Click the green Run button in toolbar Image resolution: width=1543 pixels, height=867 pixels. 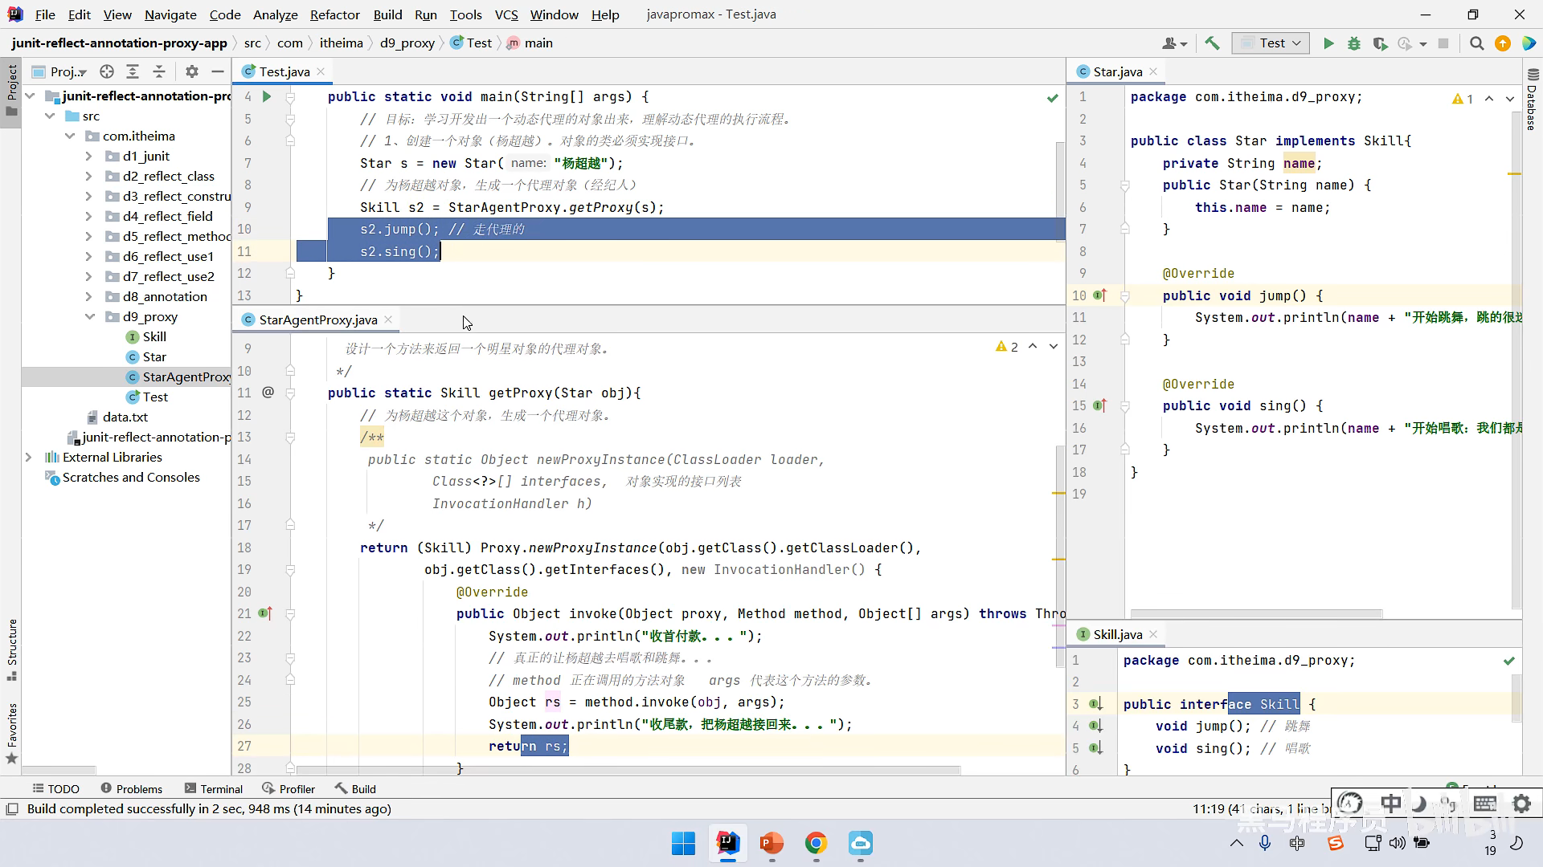[1328, 43]
